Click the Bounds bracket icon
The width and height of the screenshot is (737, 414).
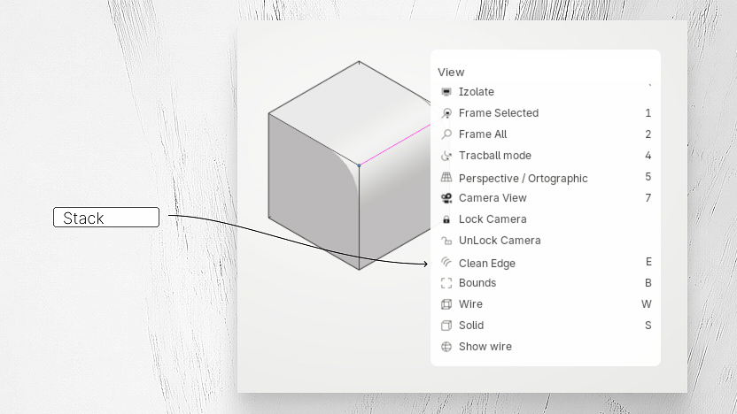(x=446, y=283)
